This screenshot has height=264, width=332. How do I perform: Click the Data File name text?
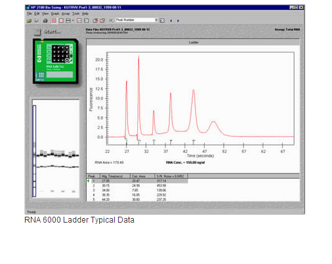pyautogui.click(x=117, y=30)
